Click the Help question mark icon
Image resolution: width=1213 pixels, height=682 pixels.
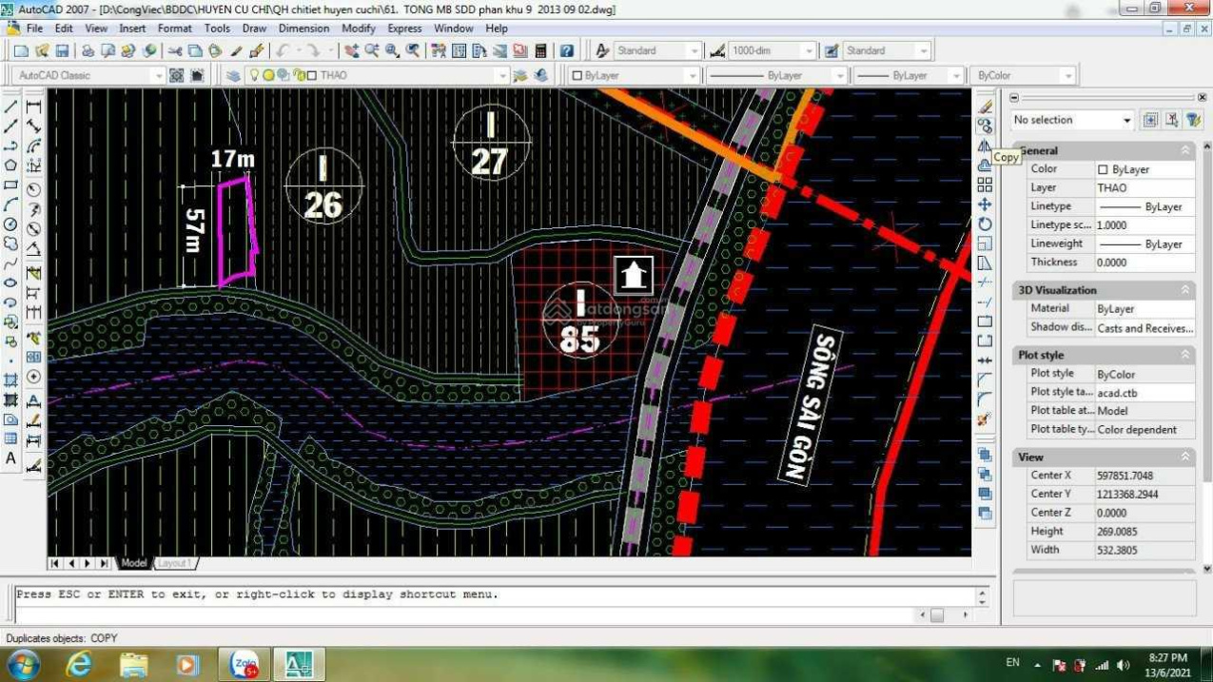[x=567, y=51]
